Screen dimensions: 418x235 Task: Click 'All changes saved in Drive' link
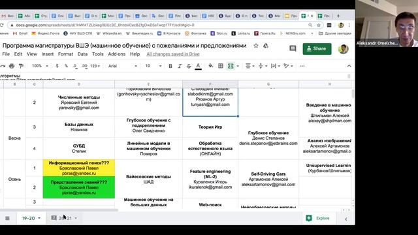[173, 54]
